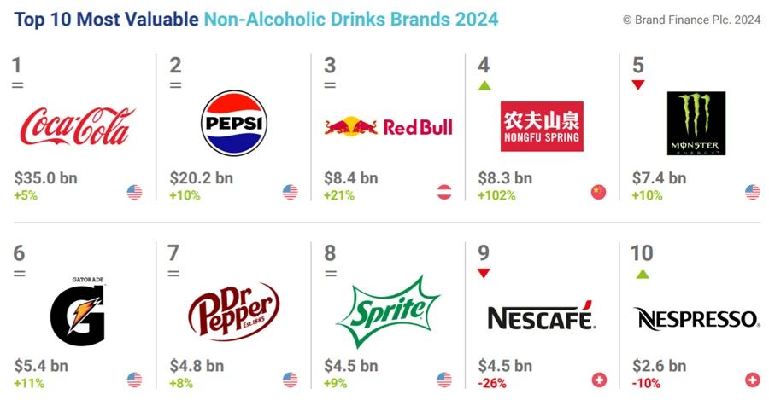Click the $35.0 bn Coca-Cola value

click(x=45, y=177)
